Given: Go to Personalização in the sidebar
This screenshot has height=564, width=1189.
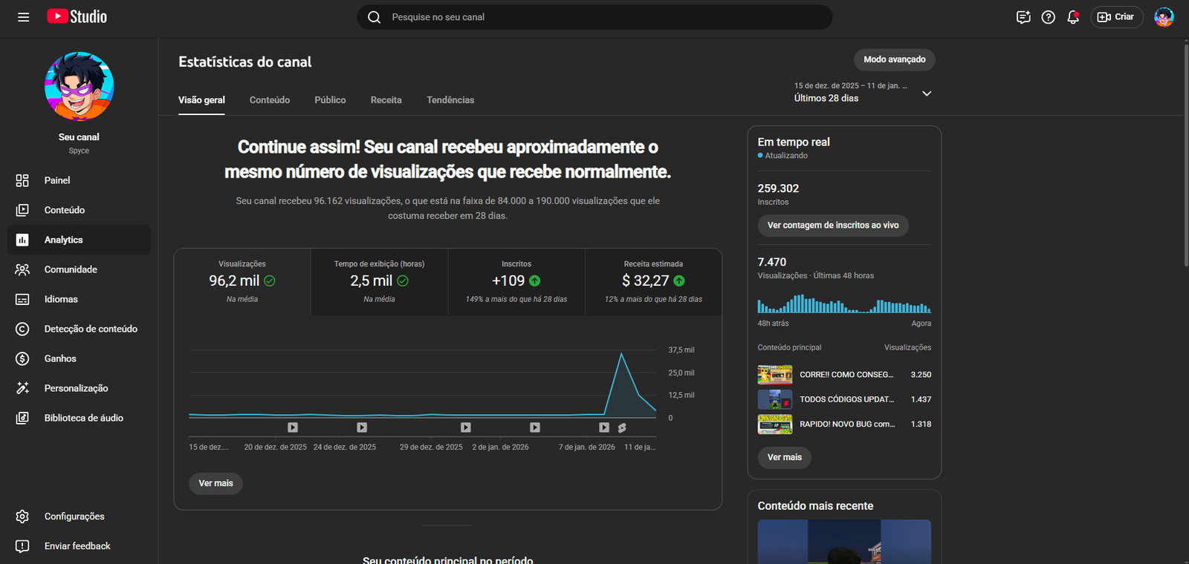Looking at the screenshot, I should click(76, 388).
